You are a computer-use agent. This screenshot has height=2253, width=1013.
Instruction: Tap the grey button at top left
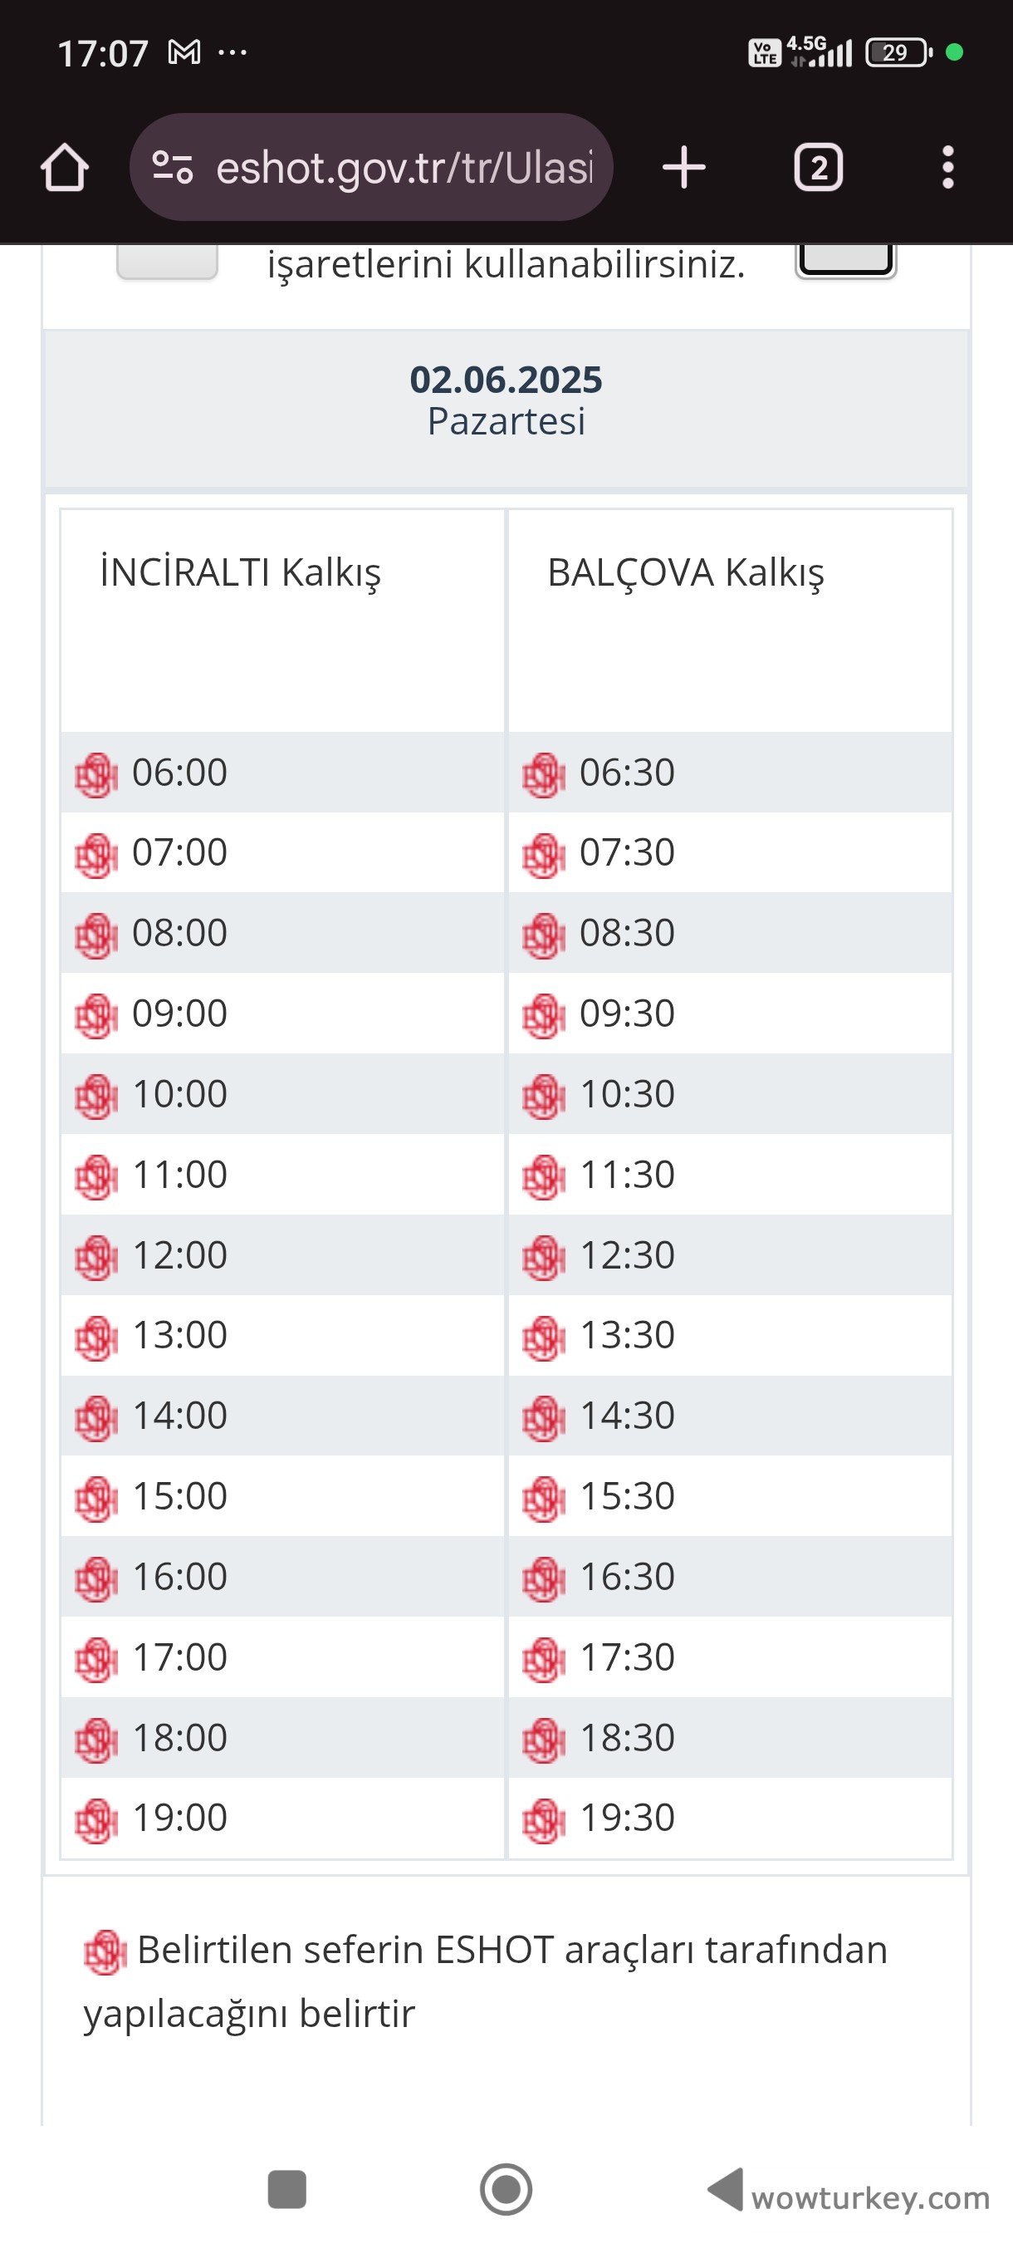pos(167,262)
